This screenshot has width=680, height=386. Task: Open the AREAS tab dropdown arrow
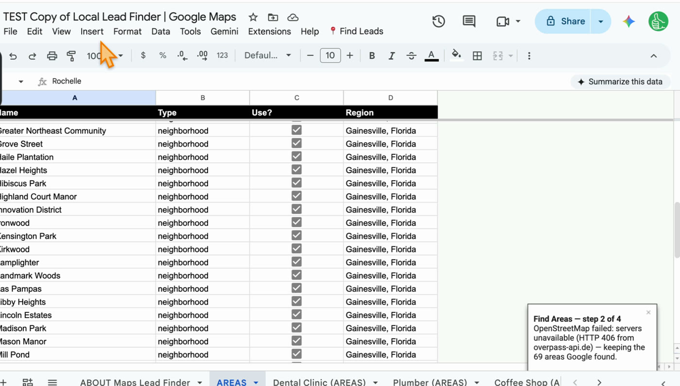click(256, 383)
